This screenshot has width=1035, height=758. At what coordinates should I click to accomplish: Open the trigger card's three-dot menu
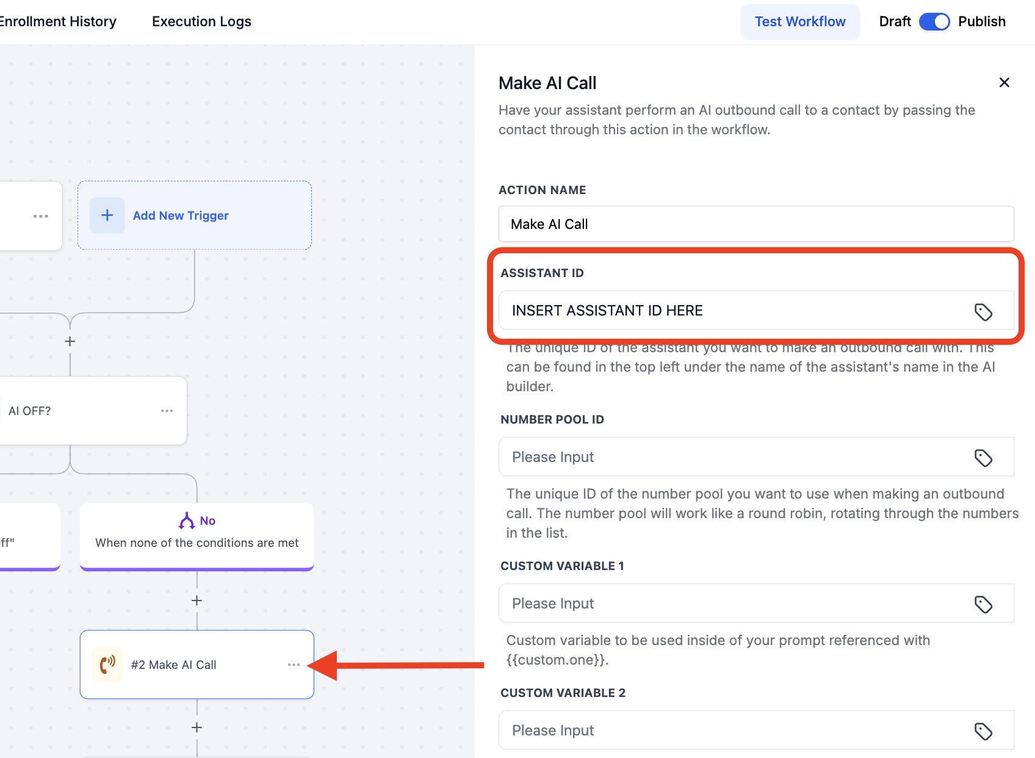pos(41,216)
